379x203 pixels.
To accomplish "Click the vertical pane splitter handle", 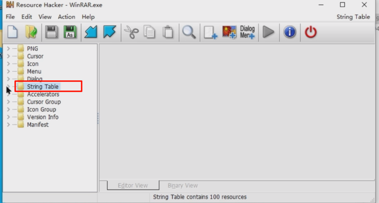I will pyautogui.click(x=98, y=118).
